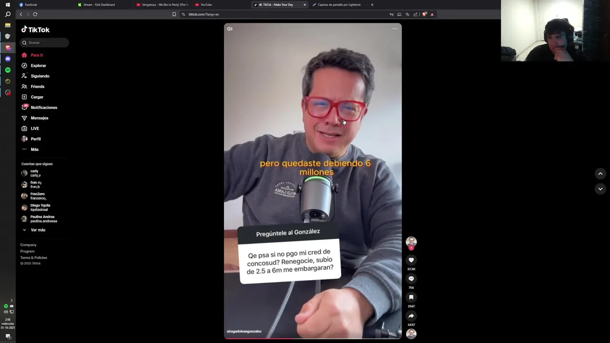This screenshot has height=343, width=610.
Task: Go to previous video with the up arrow
Action: [600, 174]
